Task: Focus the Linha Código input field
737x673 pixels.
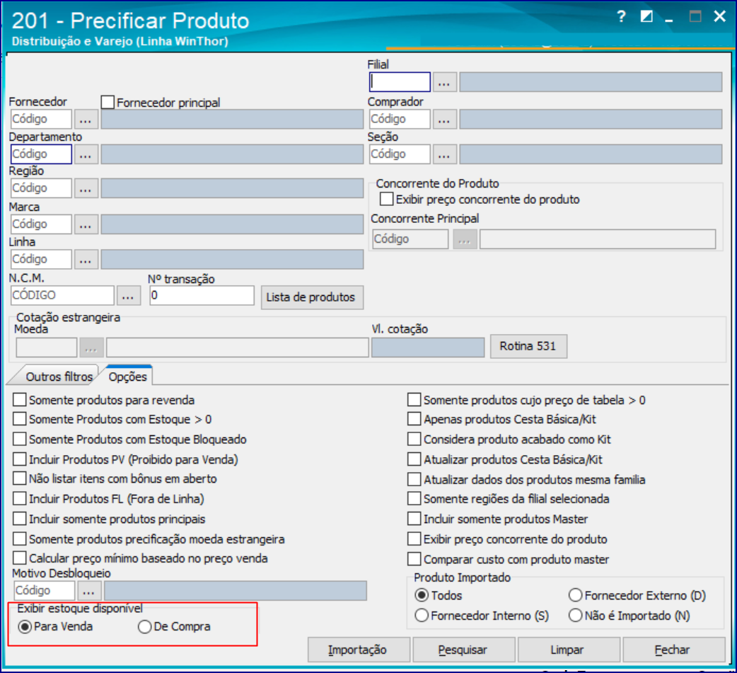Action: coord(41,260)
